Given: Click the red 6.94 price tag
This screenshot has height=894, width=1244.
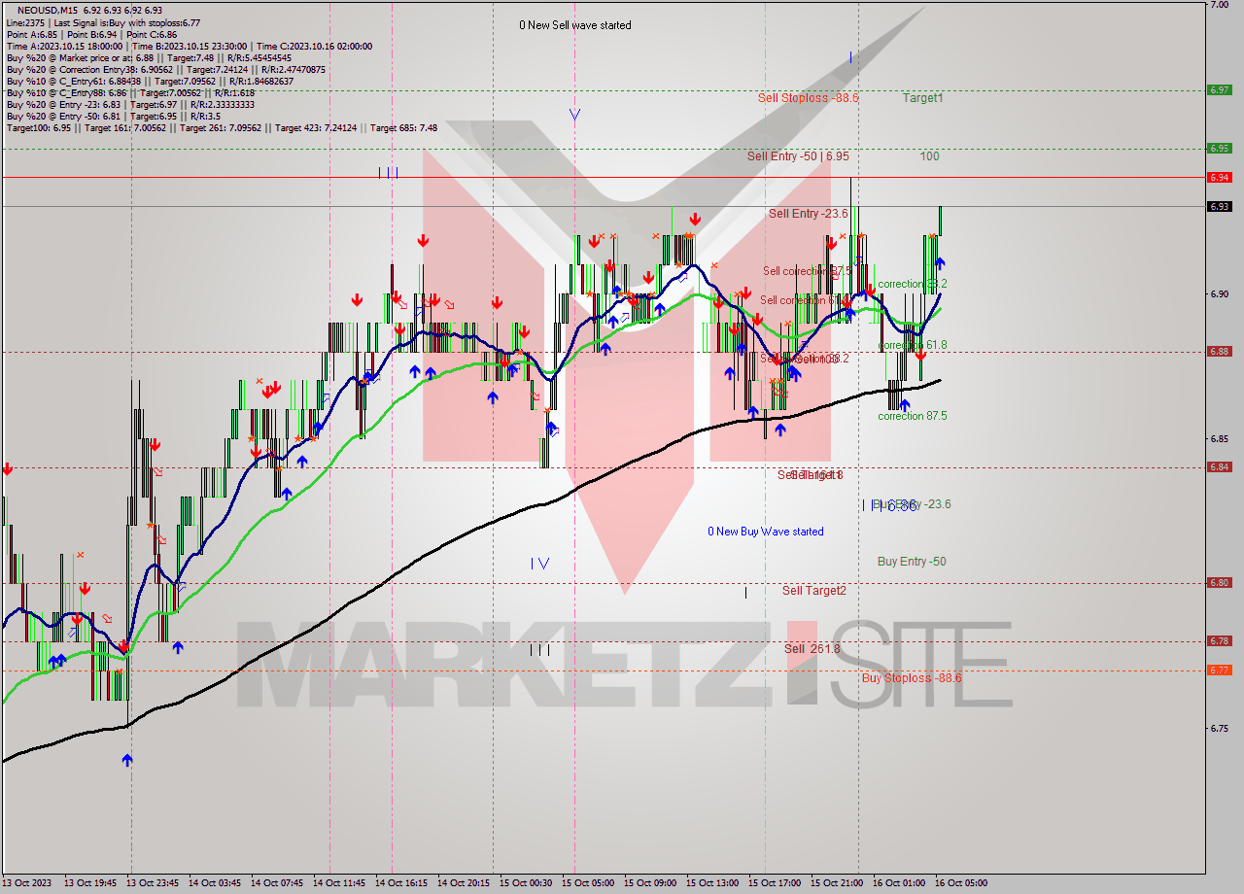Looking at the screenshot, I should pyautogui.click(x=1220, y=177).
